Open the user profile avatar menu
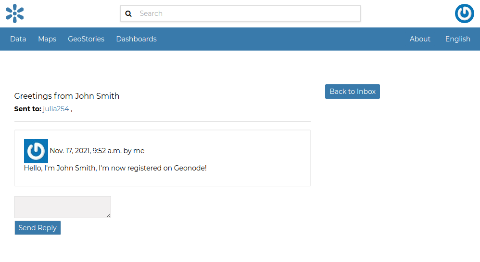The height and width of the screenshot is (262, 480). point(464,13)
